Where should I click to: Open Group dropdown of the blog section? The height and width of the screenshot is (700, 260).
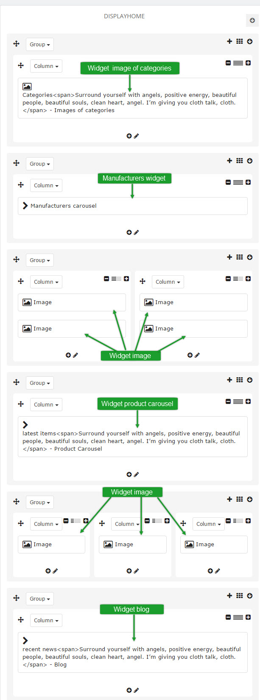click(40, 599)
